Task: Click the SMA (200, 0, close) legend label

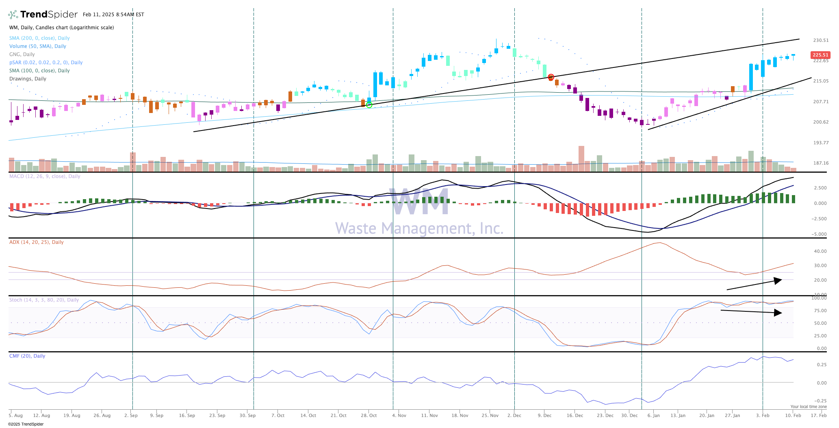Action: point(39,38)
